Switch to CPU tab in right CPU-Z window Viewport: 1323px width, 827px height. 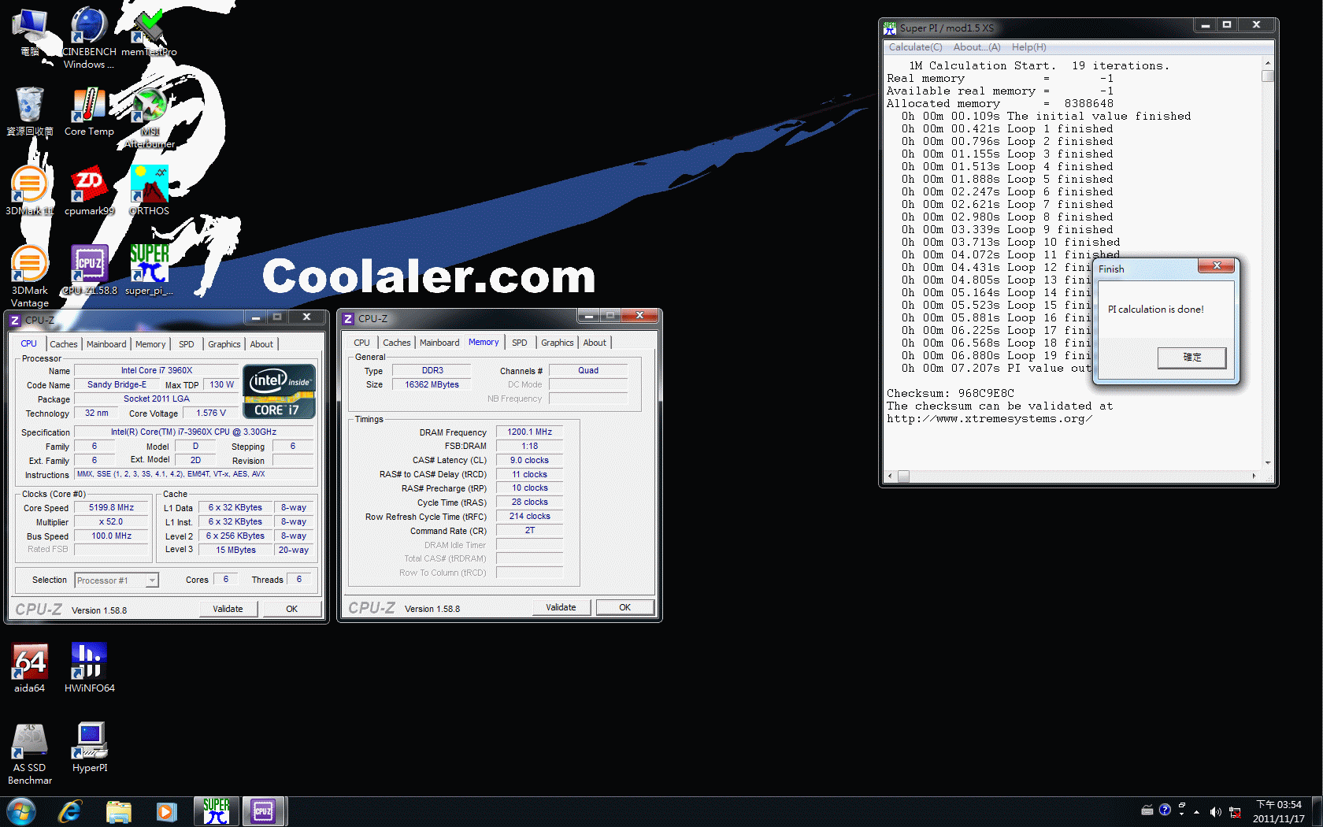pyautogui.click(x=361, y=343)
